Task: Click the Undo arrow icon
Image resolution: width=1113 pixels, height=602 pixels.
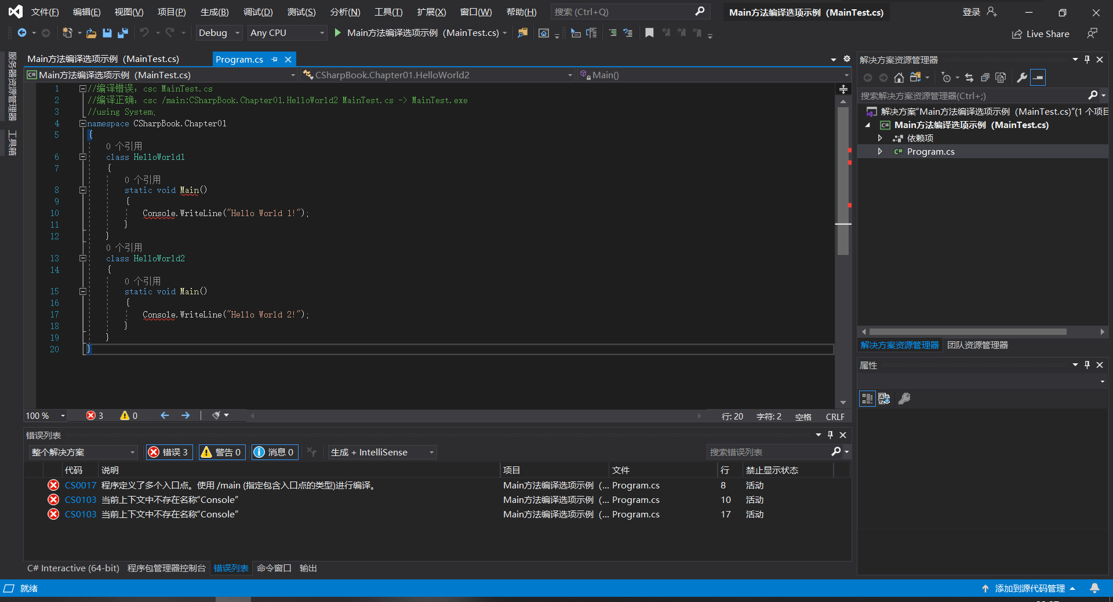Action: point(144,33)
